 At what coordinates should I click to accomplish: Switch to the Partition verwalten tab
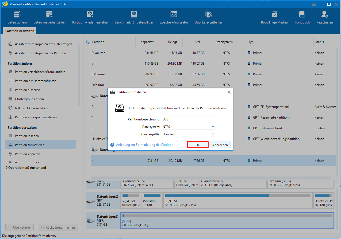click(19, 31)
